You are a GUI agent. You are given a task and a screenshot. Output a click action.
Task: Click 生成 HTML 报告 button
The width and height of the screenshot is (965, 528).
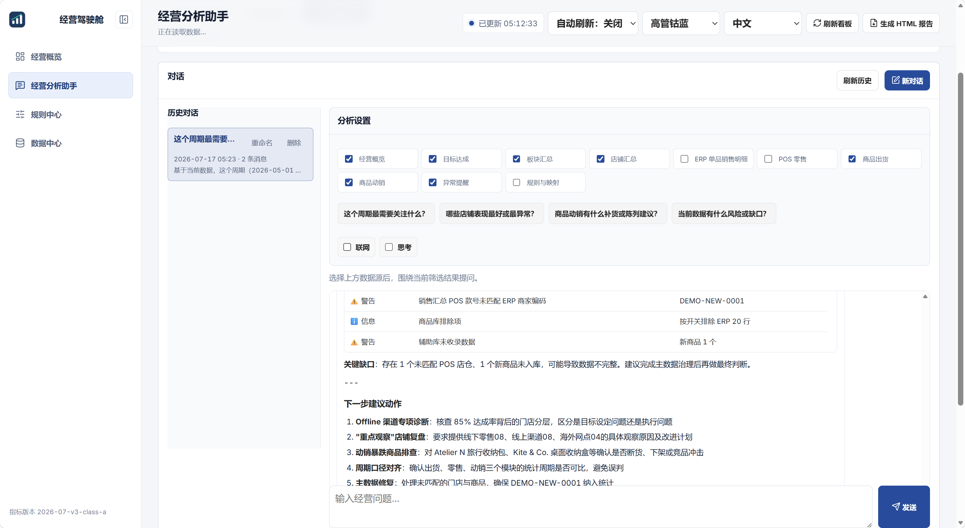coord(901,23)
